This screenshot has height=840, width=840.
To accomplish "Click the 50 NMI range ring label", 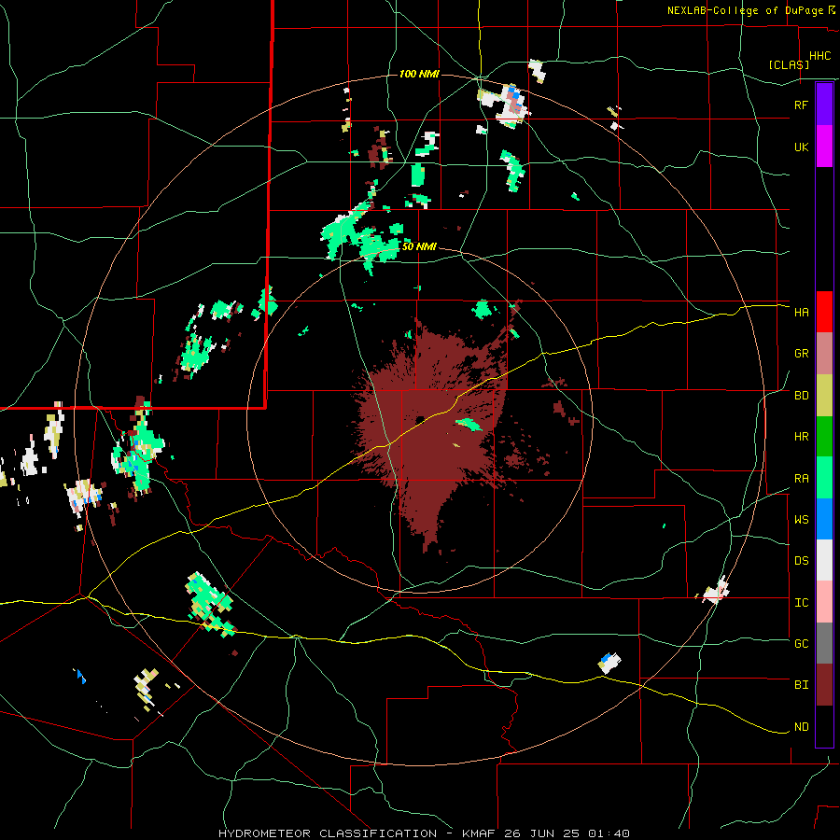I will 419,246.
